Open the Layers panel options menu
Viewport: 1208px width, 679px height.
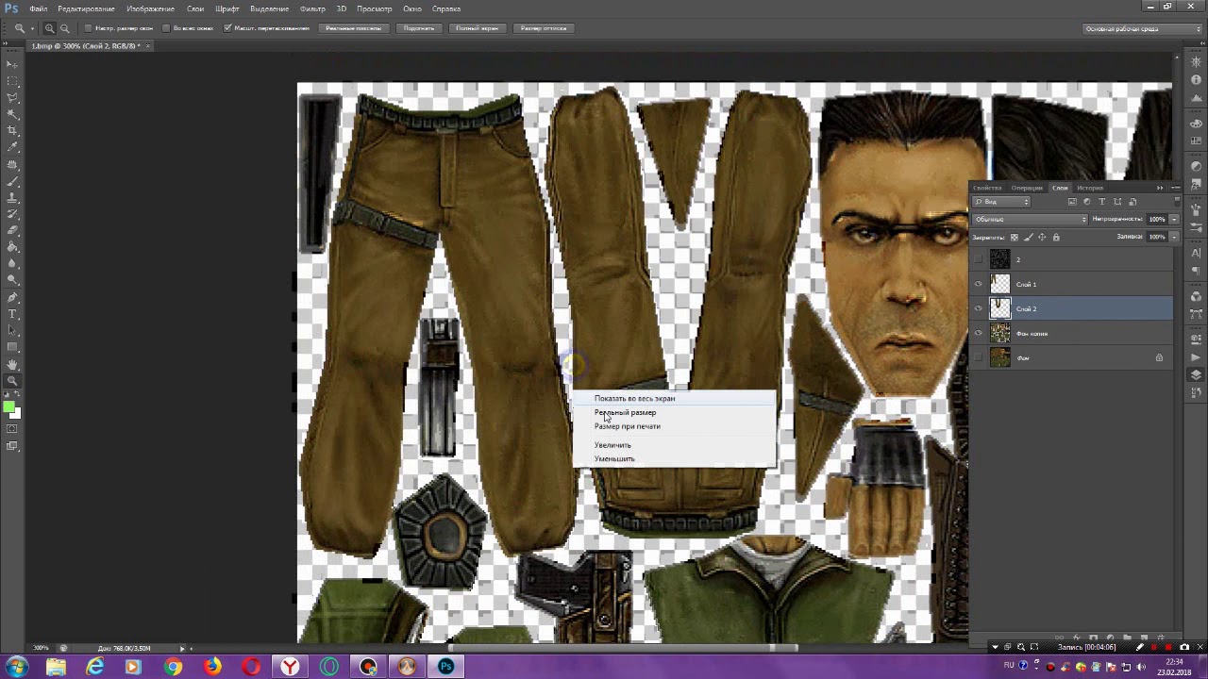click(1175, 188)
